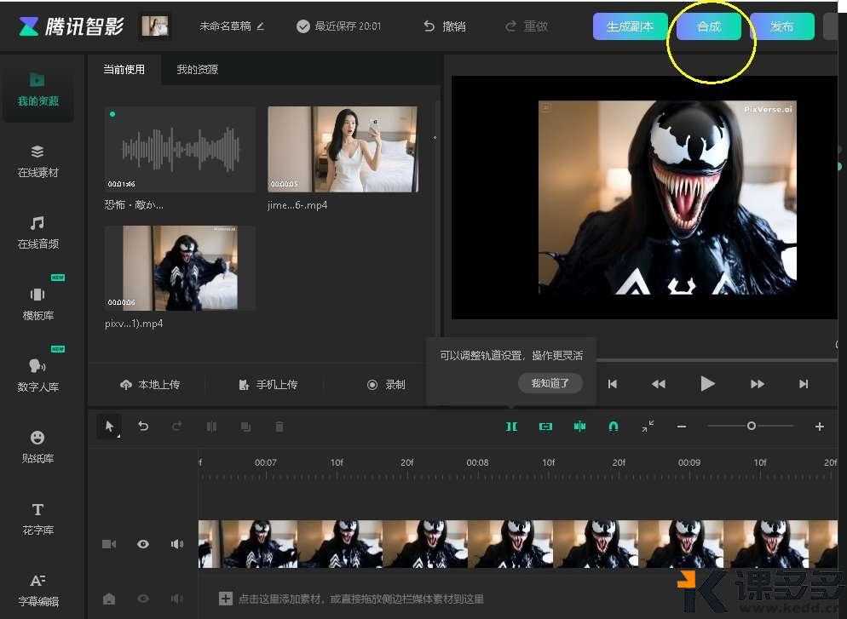The width and height of the screenshot is (847, 619).
Task: Click the duplicate clip icon
Action: pyautogui.click(x=245, y=427)
